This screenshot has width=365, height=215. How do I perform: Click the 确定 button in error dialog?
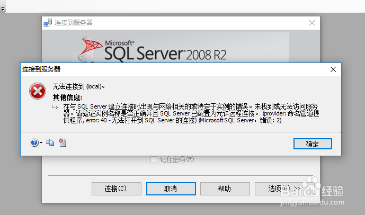click(x=313, y=144)
